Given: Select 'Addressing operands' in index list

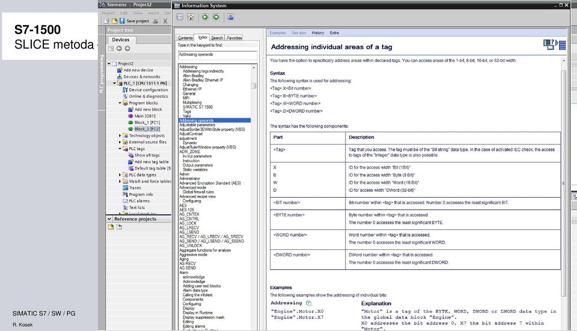Looking at the screenshot, I should (215, 120).
